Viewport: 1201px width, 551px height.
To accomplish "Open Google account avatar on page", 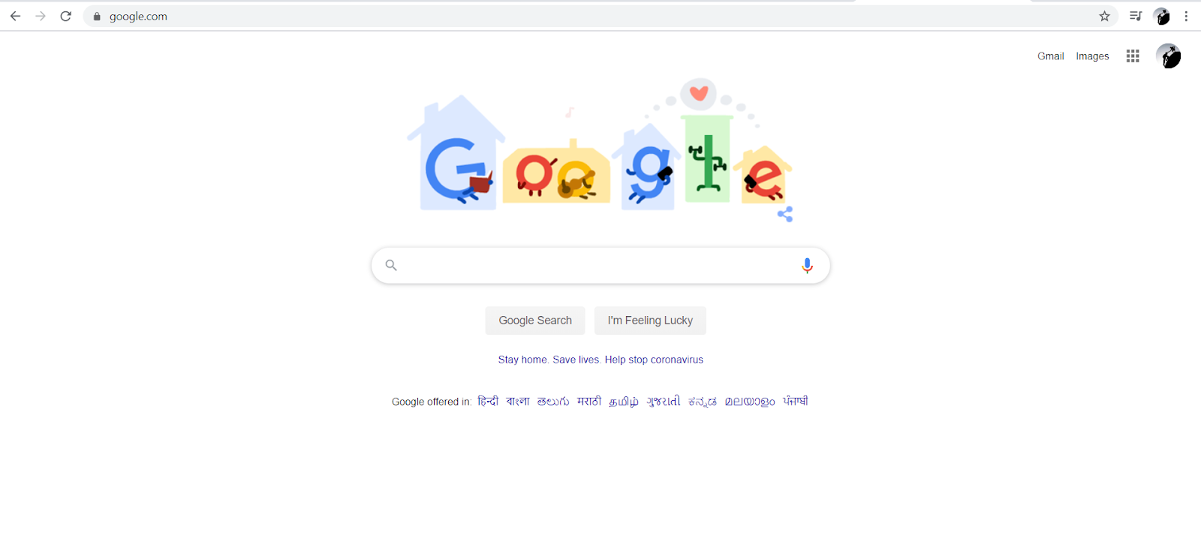I will click(1168, 56).
